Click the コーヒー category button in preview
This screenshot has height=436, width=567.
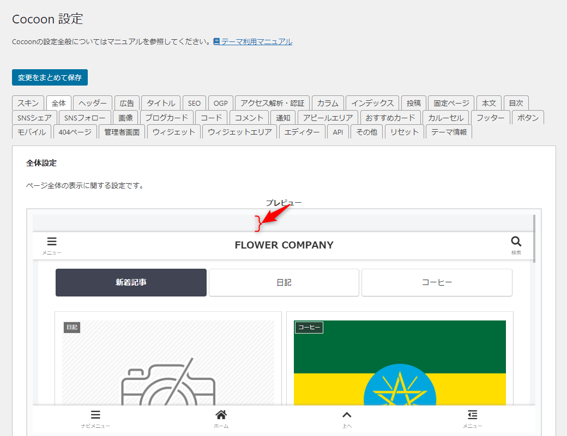coord(437,282)
